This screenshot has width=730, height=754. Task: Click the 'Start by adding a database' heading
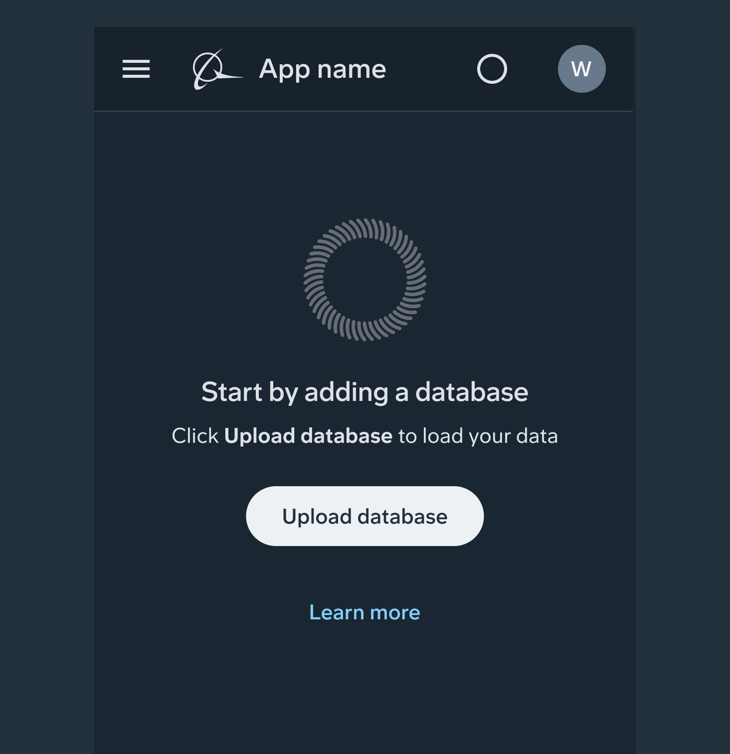tap(365, 392)
